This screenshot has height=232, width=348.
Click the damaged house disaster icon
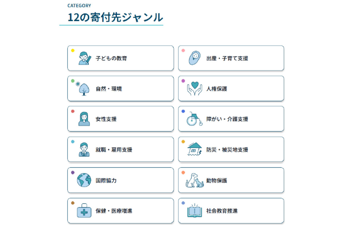[195, 150]
